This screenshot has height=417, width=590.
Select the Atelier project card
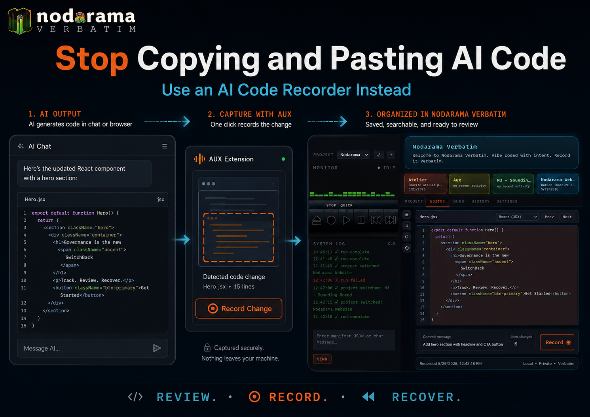(425, 184)
